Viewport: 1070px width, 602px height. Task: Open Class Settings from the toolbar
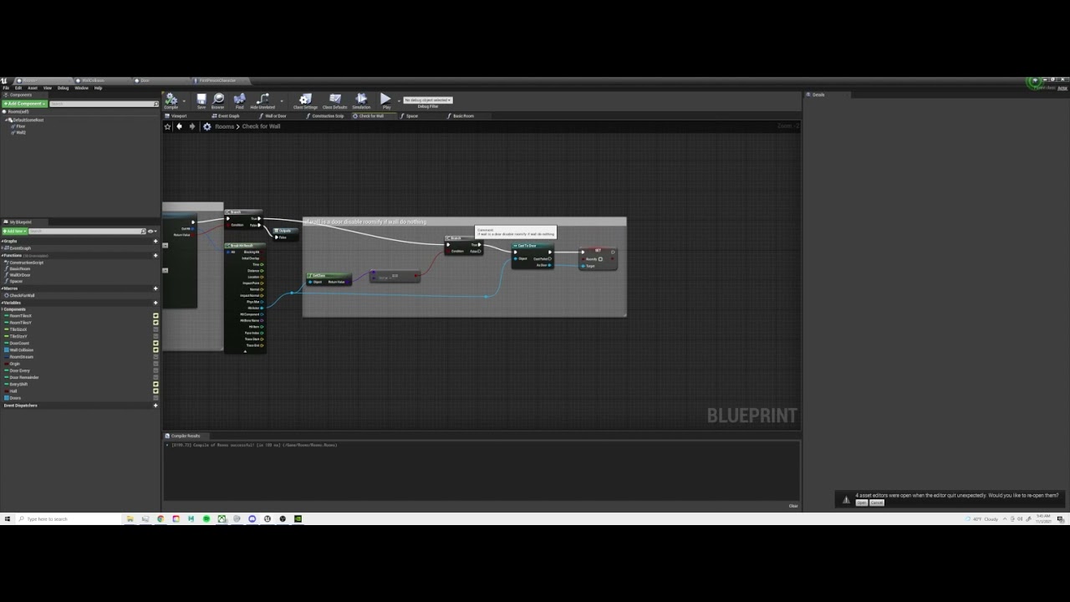(x=305, y=99)
